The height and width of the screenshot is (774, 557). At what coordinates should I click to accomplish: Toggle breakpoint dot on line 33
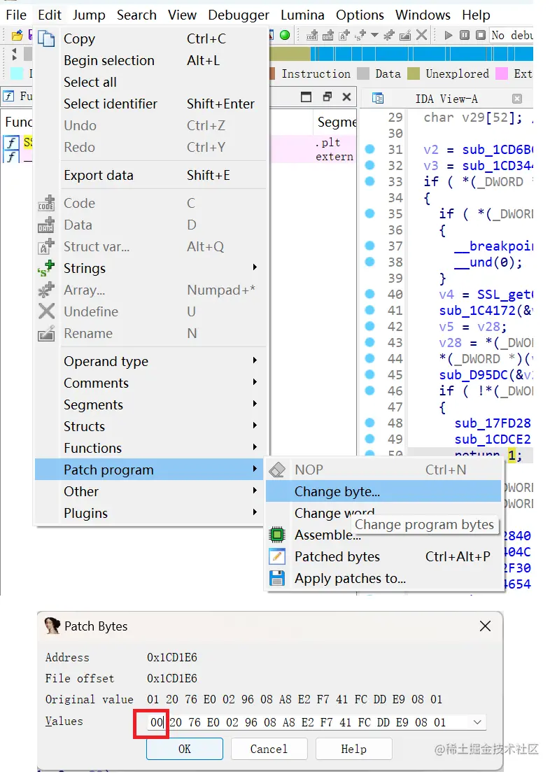pos(369,181)
